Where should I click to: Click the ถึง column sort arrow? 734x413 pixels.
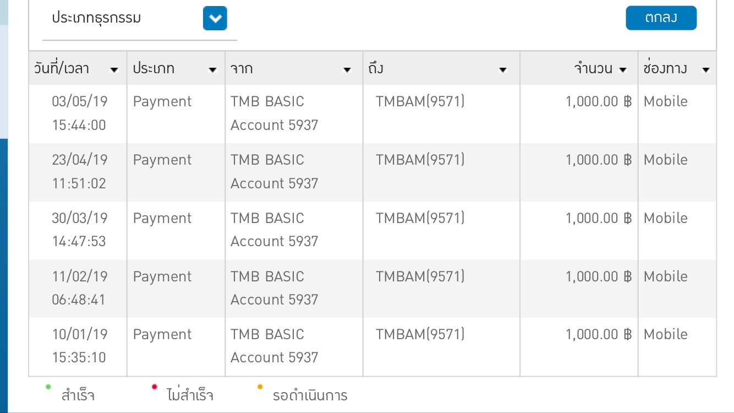pos(502,70)
